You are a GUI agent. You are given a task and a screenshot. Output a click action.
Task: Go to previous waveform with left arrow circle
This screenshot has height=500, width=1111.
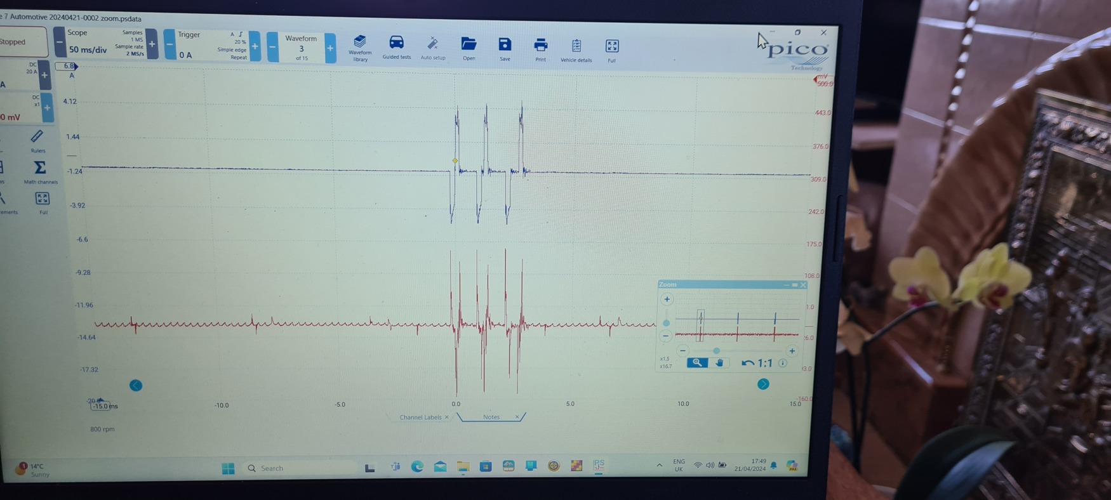(x=136, y=385)
